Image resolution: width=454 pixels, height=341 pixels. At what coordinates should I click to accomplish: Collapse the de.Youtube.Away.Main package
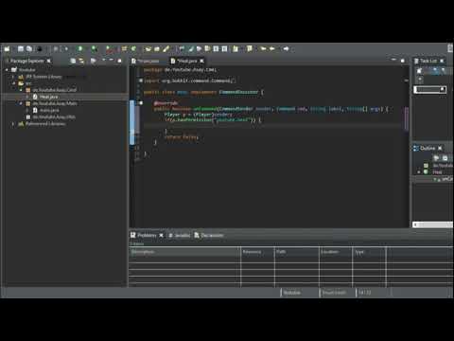(21, 103)
